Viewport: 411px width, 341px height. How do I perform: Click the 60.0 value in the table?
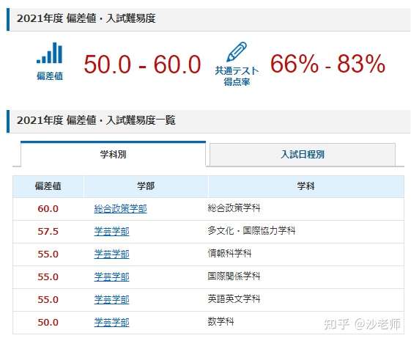[48, 209]
